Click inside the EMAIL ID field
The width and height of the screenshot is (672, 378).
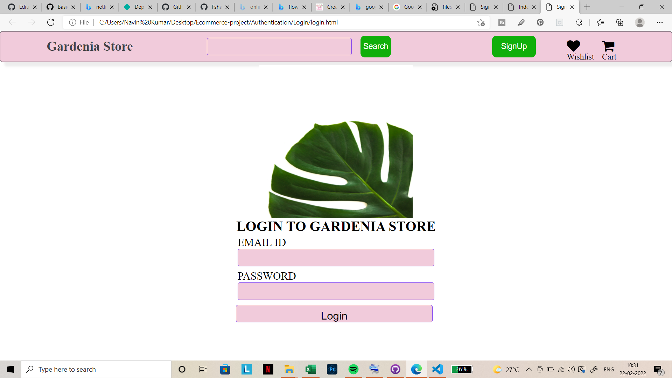pos(335,258)
